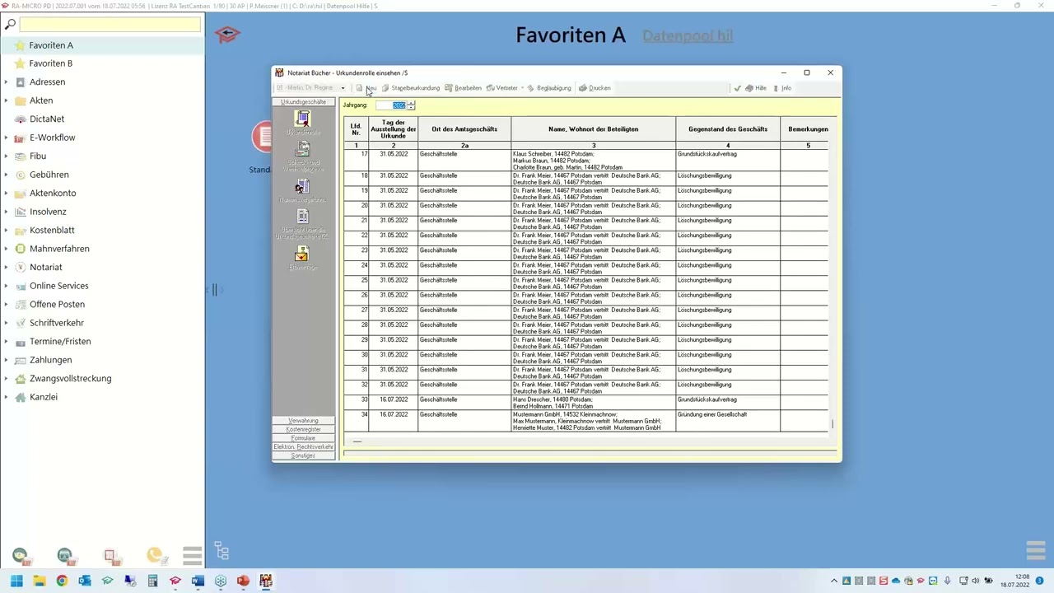Select Offene Posten in the navigation tree
The height and width of the screenshot is (593, 1054).
point(57,305)
